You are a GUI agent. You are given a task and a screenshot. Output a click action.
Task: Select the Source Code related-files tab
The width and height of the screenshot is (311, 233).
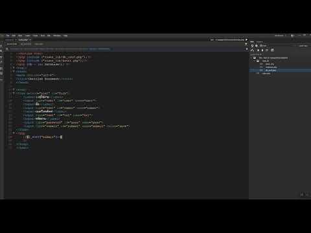(12, 44)
